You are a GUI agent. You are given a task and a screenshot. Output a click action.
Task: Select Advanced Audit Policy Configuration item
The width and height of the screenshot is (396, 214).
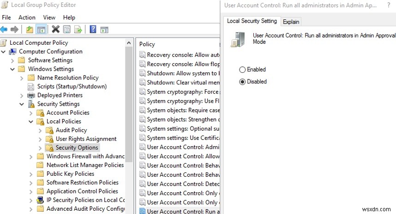(85, 209)
